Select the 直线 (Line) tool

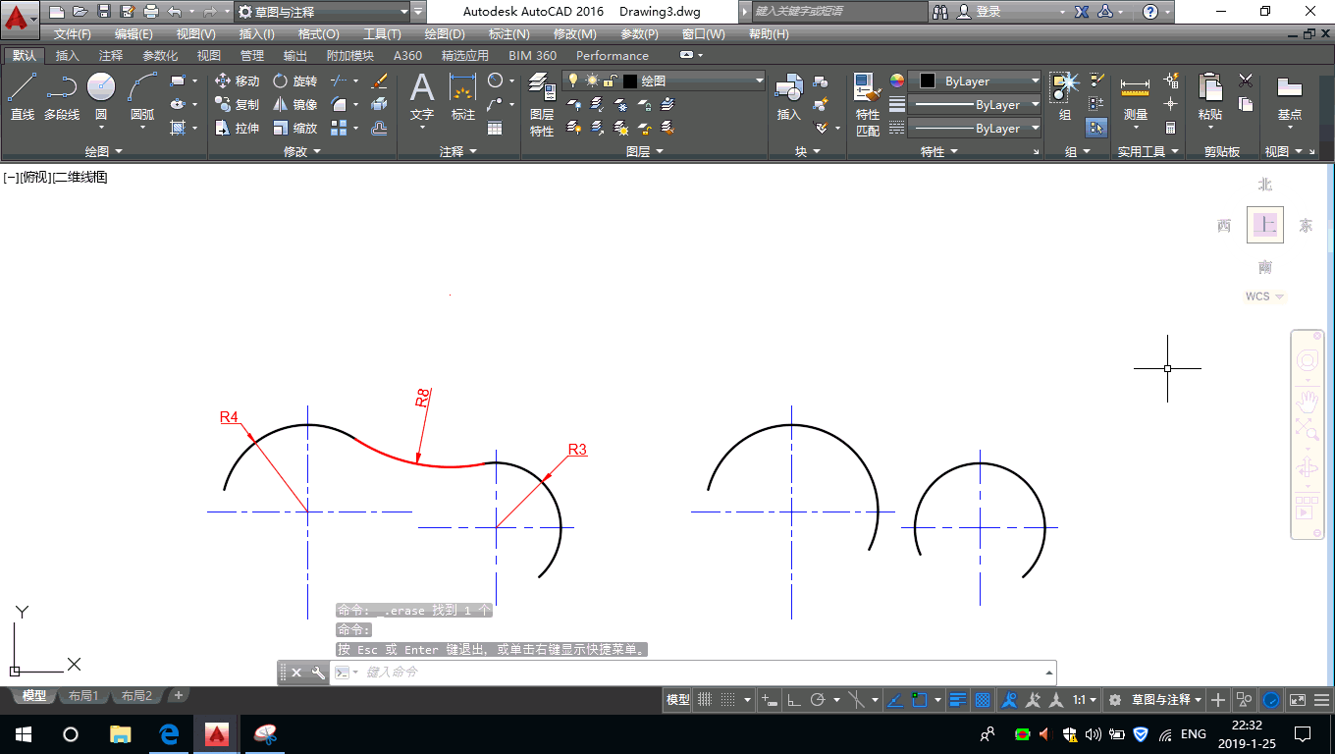[22, 96]
